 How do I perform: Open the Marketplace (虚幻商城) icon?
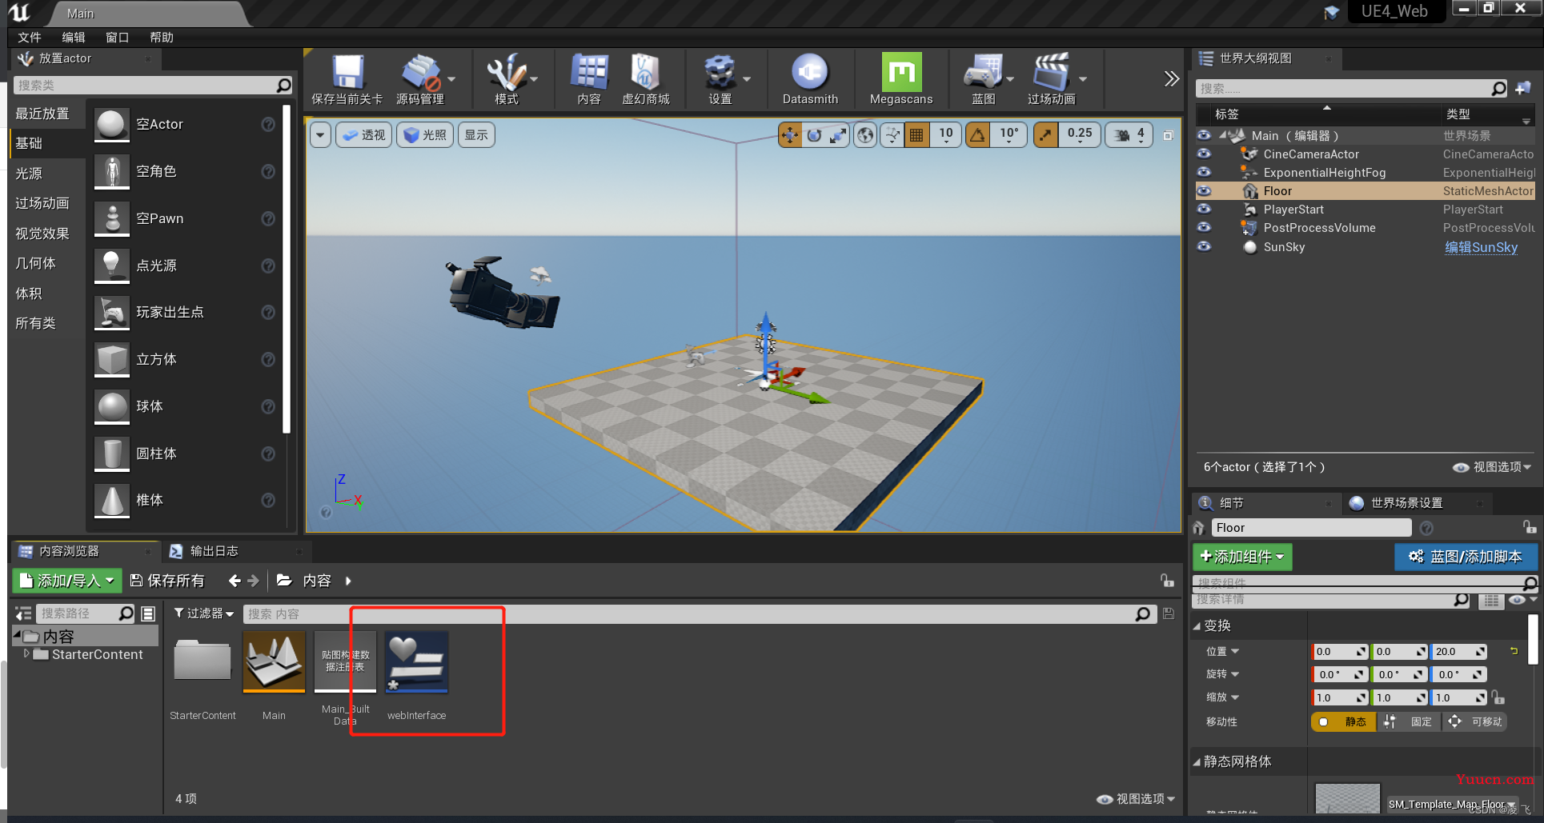(x=645, y=78)
